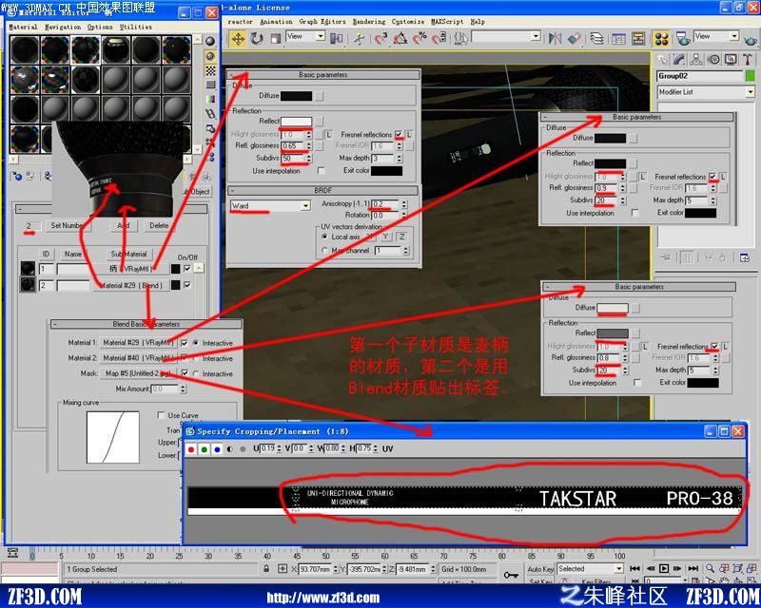Screen dimensions: 761x608
Task: Collapse the Basic parameters rollout above BRDF
Action: pyautogui.click(x=322, y=75)
